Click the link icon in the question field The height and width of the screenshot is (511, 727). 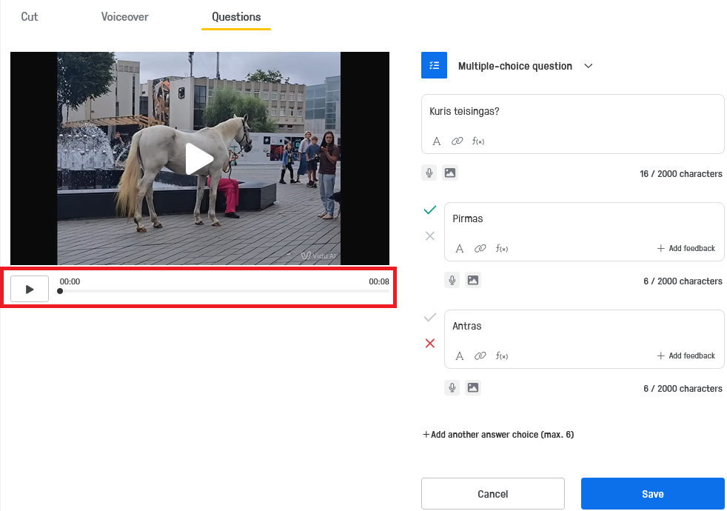(457, 141)
